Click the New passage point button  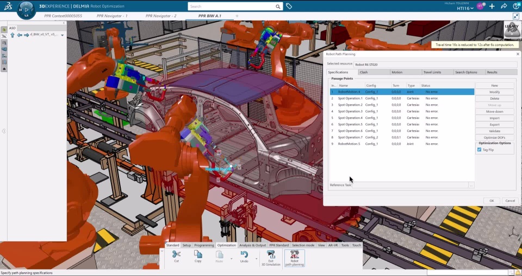coord(494,85)
